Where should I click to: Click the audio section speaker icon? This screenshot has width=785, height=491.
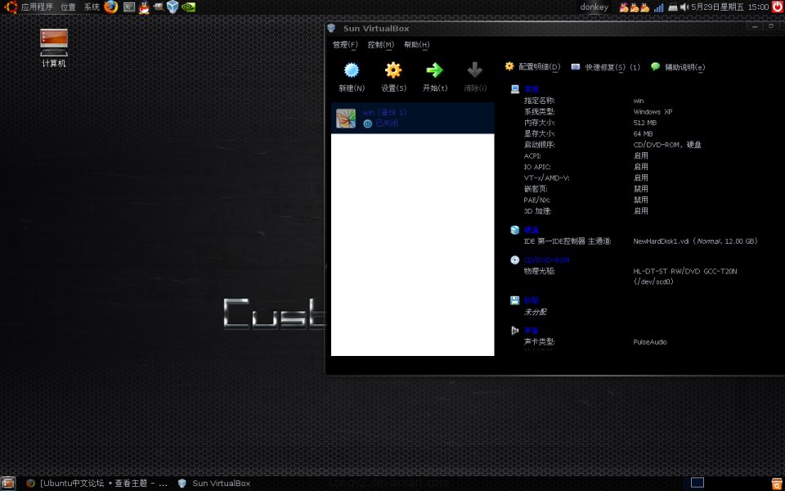(515, 331)
